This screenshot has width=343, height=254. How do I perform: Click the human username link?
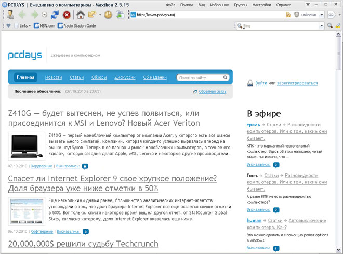(x=254, y=221)
